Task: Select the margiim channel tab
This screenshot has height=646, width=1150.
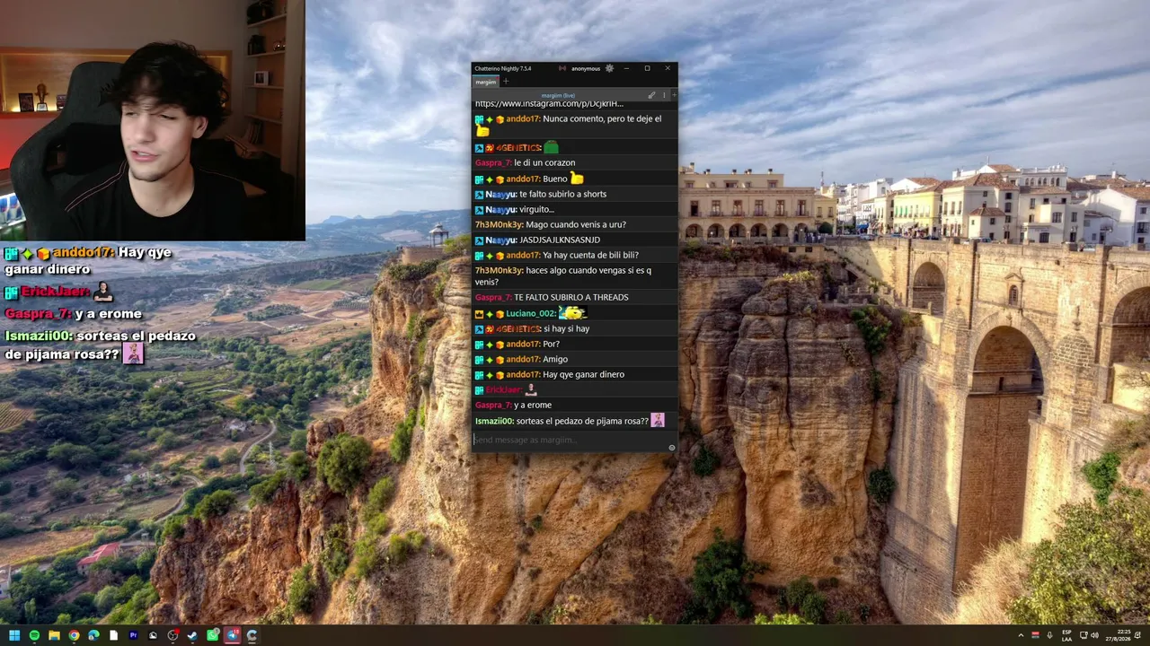Action: tap(486, 82)
